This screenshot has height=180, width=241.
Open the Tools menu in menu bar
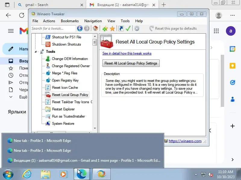(125, 21)
